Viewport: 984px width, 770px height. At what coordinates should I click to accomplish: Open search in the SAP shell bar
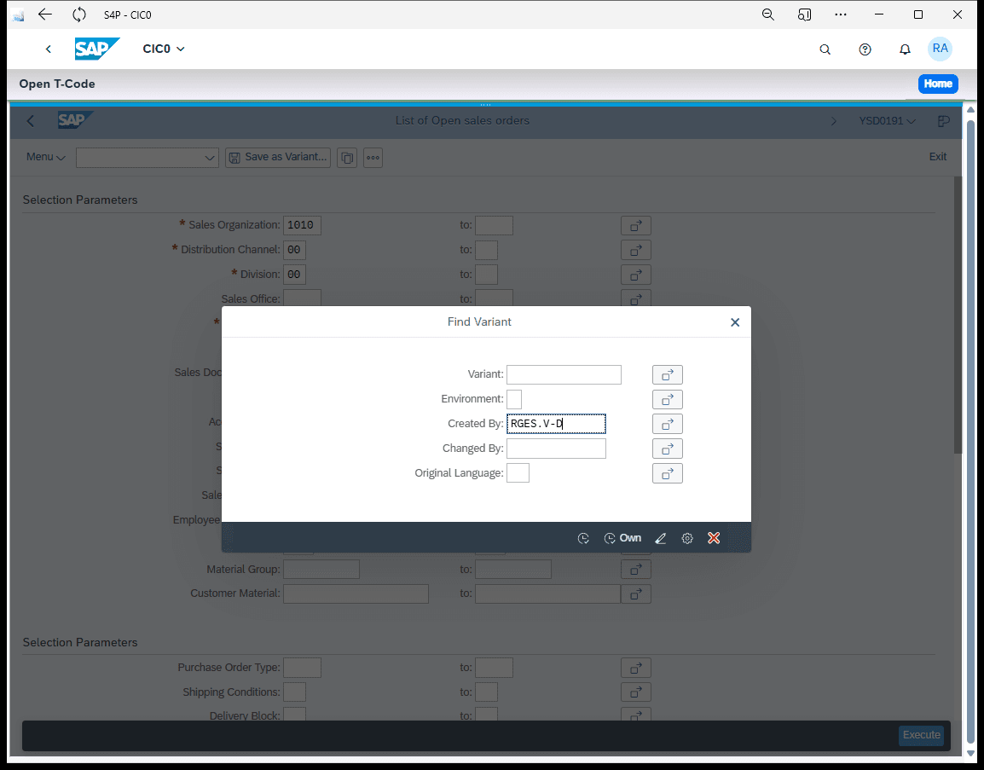825,49
